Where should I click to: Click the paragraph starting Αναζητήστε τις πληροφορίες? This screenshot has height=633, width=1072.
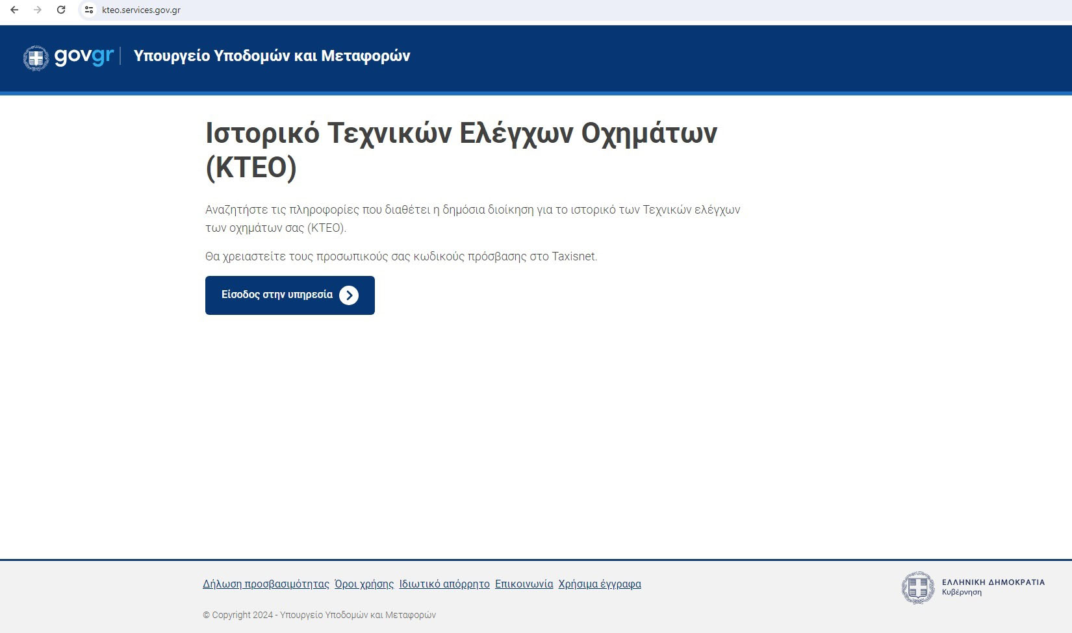point(473,219)
